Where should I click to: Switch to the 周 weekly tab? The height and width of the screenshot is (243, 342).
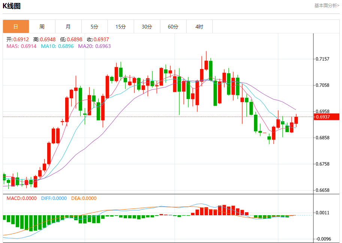pos(42,27)
